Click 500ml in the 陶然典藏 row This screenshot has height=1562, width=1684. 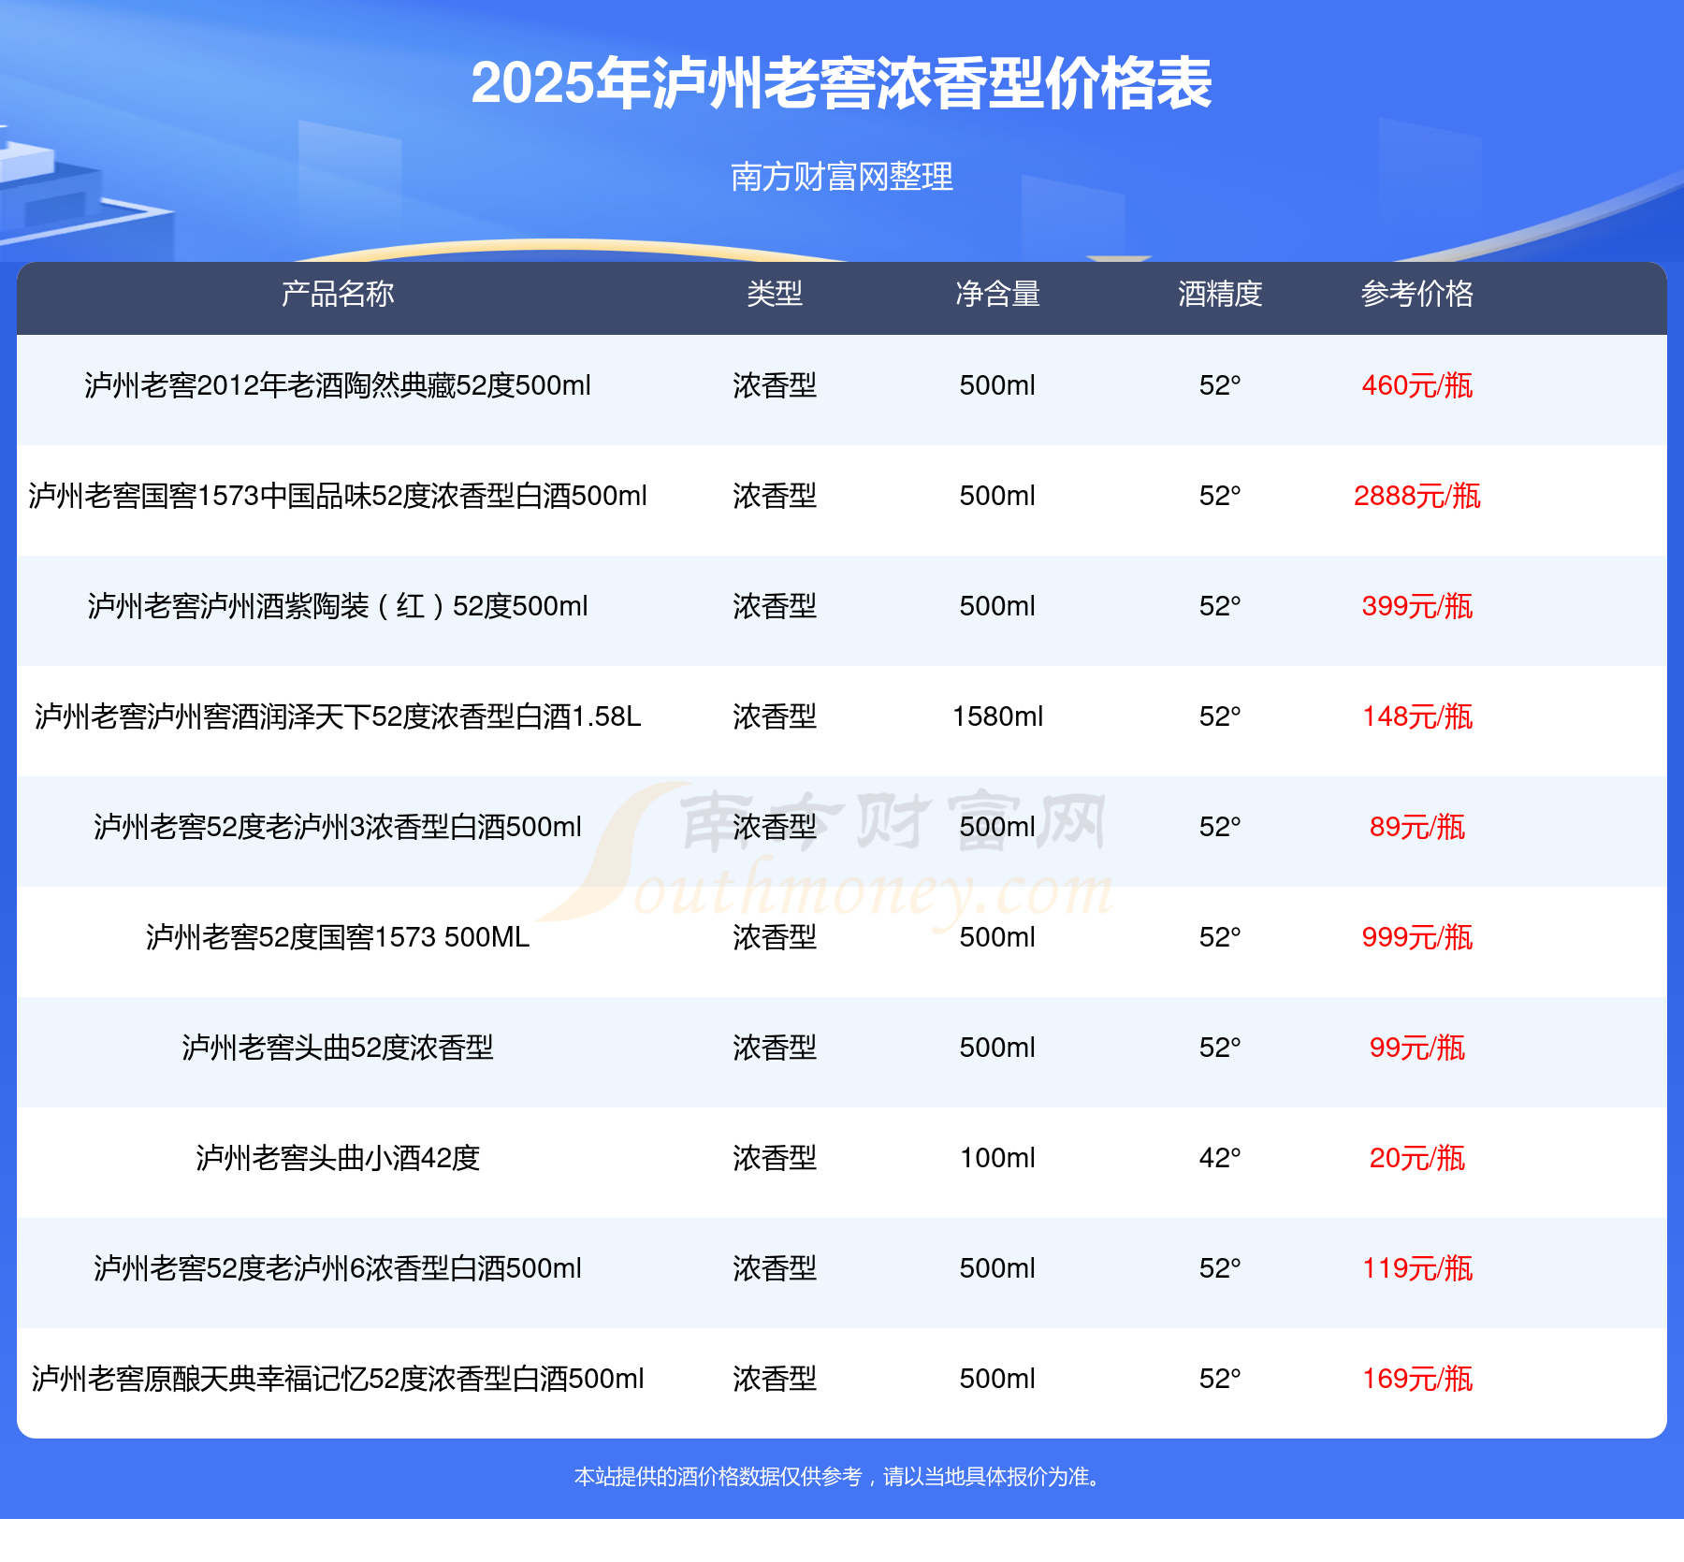[x=997, y=385]
